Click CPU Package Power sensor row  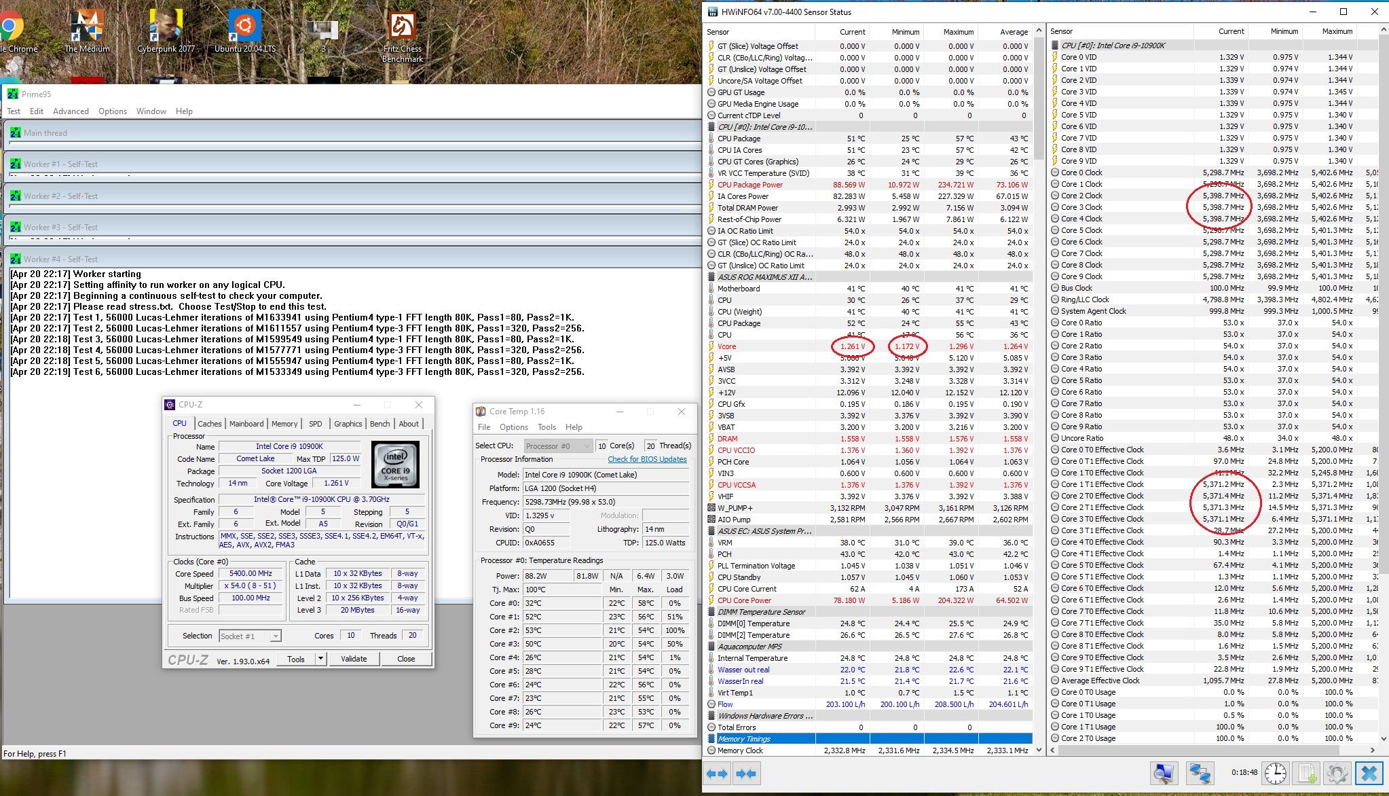coord(869,185)
